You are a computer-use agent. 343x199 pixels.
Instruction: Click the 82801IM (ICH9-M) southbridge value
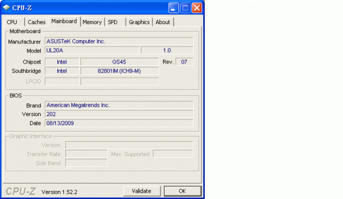pos(119,71)
